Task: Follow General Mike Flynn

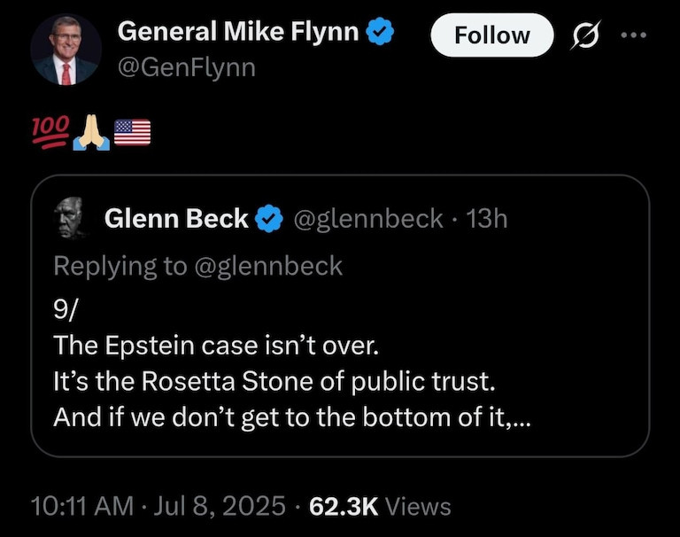Action: 491,35
